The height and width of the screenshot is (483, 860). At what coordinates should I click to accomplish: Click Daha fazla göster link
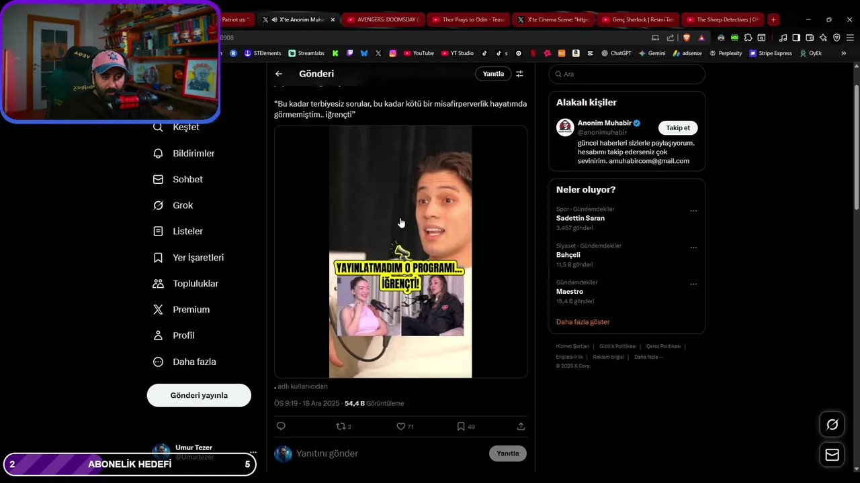[583, 322]
